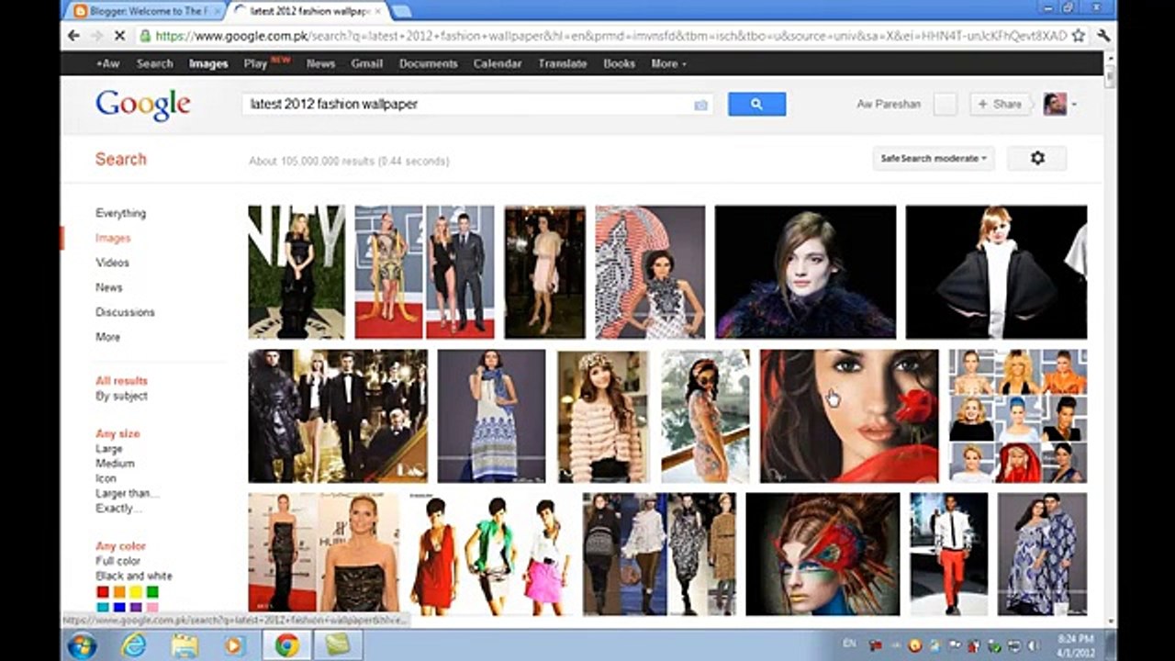Click the green notes app on taskbar

click(x=338, y=645)
